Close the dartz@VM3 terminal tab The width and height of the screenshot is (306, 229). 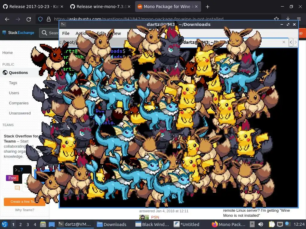point(284,42)
